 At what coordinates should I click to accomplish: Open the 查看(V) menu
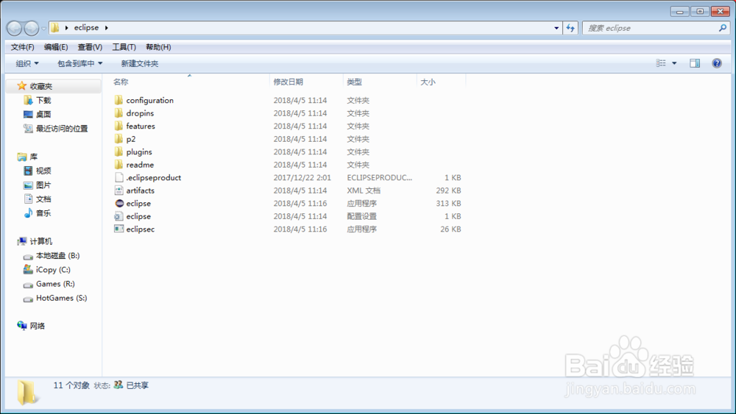[x=90, y=47]
